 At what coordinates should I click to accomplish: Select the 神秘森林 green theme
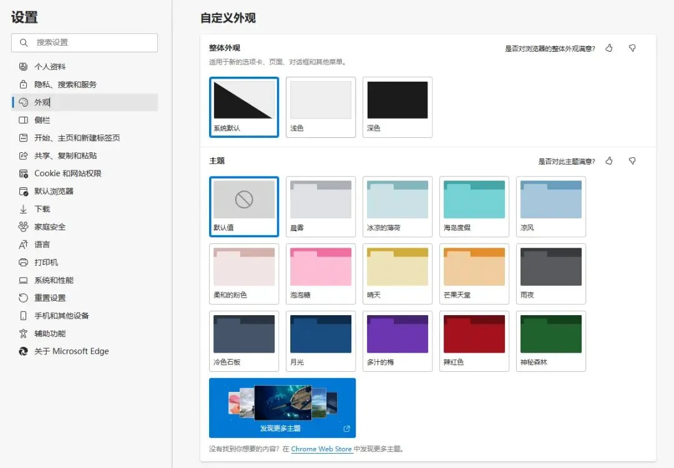click(550, 341)
